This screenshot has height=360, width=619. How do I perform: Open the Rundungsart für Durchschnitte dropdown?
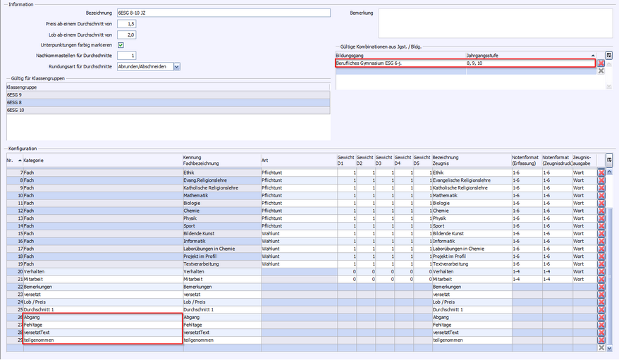(x=177, y=66)
